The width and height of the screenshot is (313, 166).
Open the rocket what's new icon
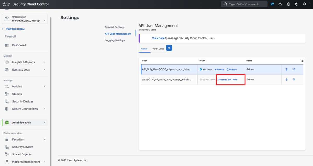[288, 4]
